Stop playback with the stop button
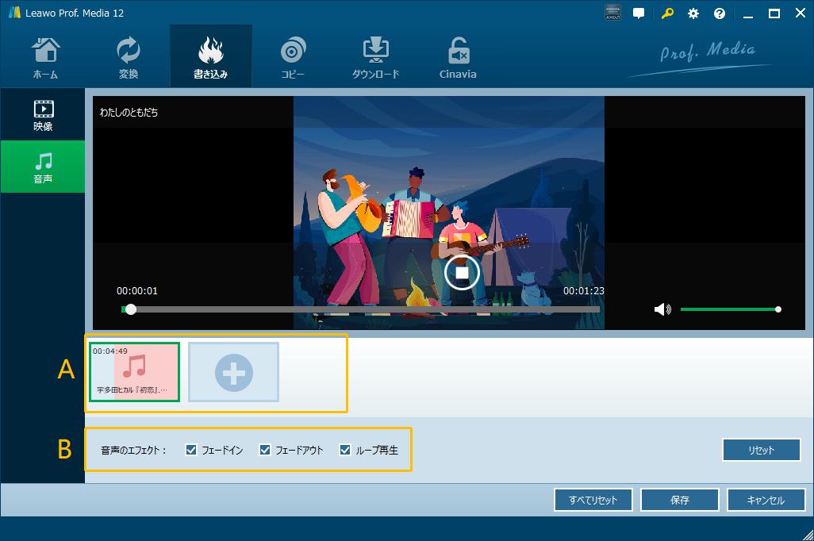Screen dimensions: 814x541 tap(462, 273)
